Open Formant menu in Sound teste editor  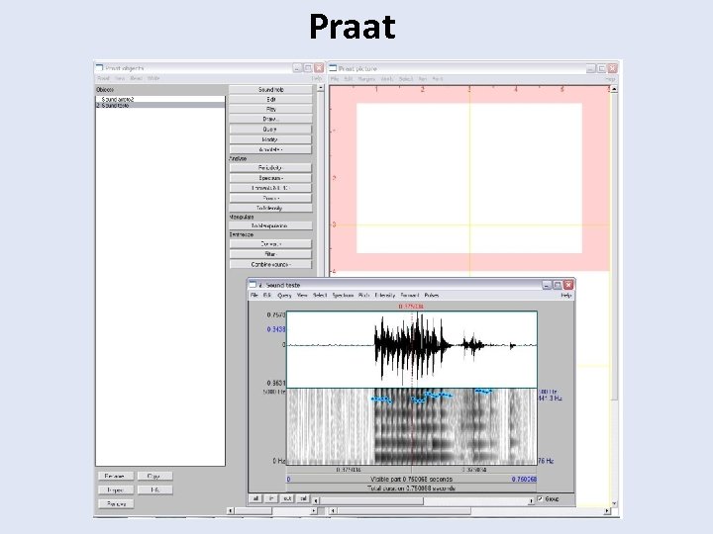(409, 295)
